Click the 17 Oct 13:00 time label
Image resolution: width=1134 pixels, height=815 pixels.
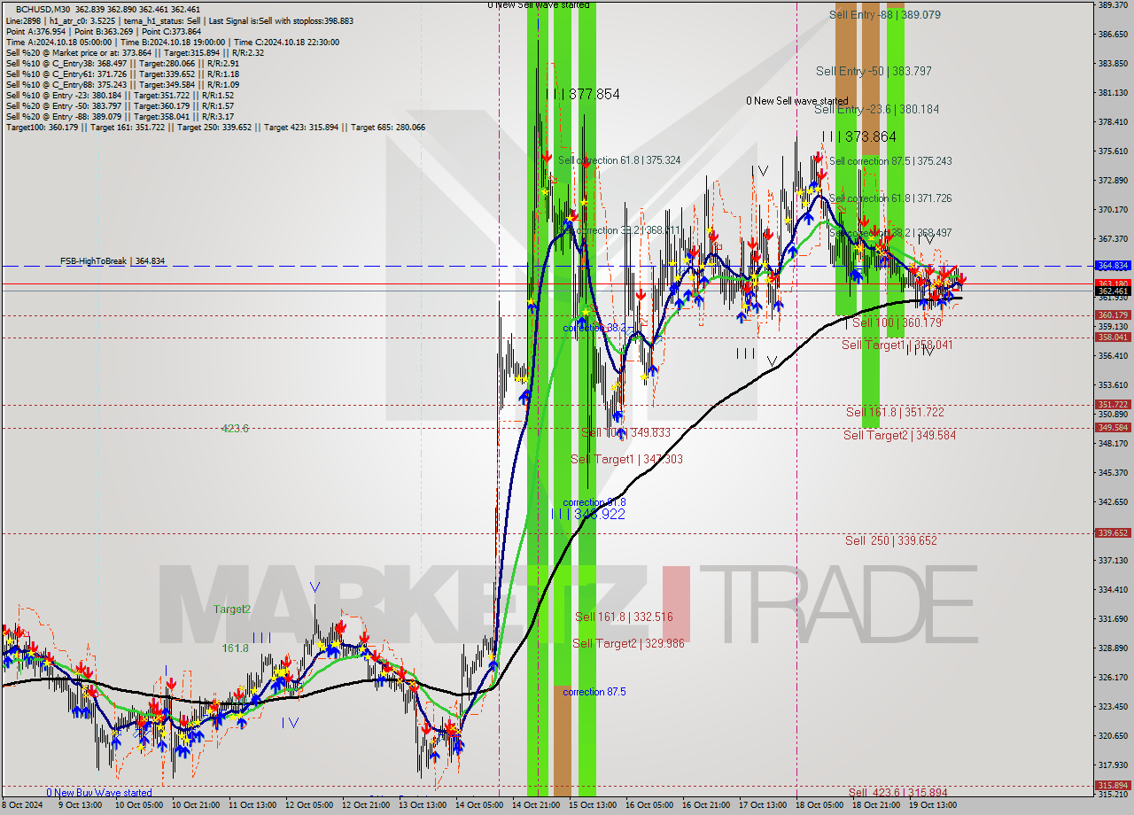[762, 805]
